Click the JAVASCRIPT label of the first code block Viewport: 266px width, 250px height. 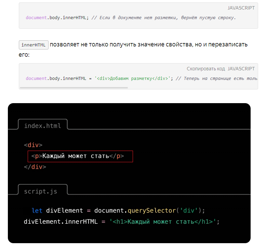(241, 8)
